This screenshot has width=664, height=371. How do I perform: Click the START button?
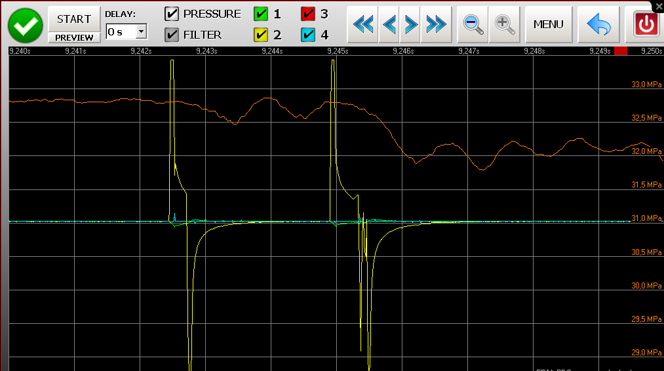click(x=74, y=19)
